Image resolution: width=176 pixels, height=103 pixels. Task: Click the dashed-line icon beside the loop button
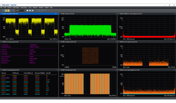tap(11, 11)
